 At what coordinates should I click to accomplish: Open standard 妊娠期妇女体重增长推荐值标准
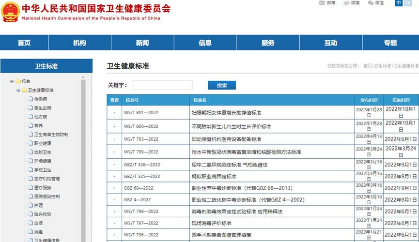[226, 113]
